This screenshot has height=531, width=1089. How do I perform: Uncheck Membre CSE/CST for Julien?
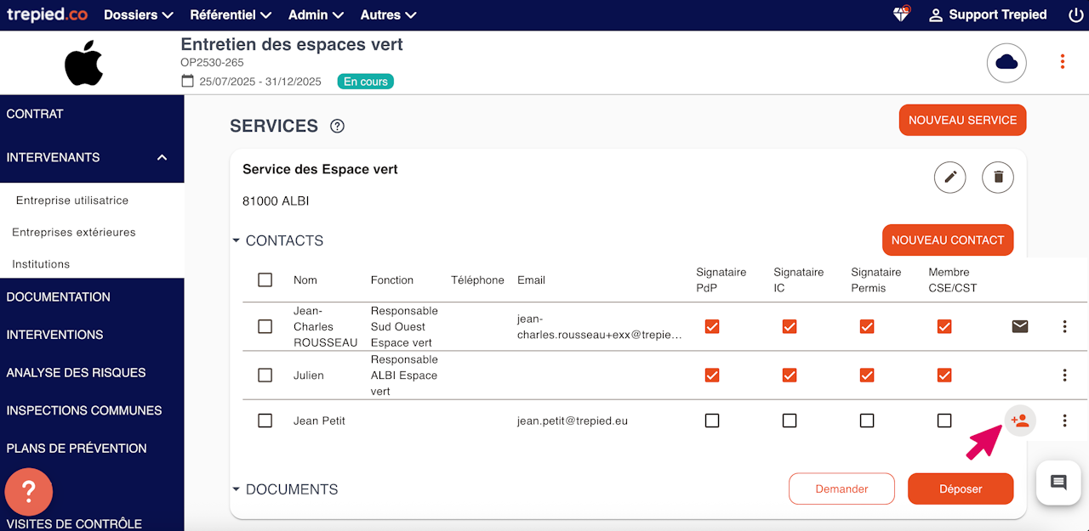(944, 375)
